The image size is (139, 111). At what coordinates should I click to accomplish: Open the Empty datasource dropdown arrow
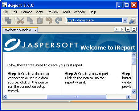[125, 20]
